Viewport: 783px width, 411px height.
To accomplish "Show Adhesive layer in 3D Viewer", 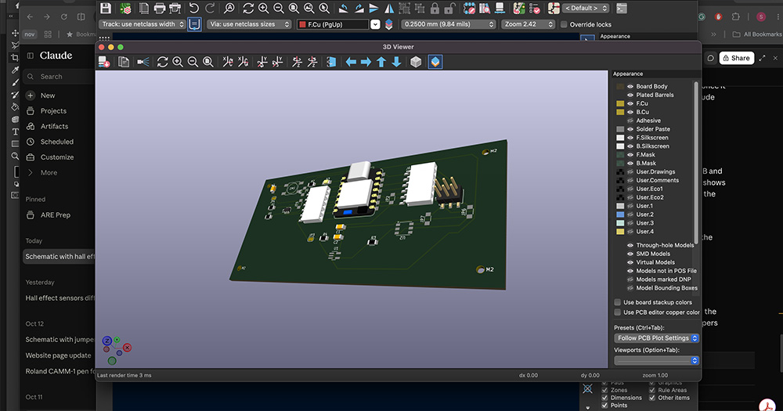I will coord(630,121).
